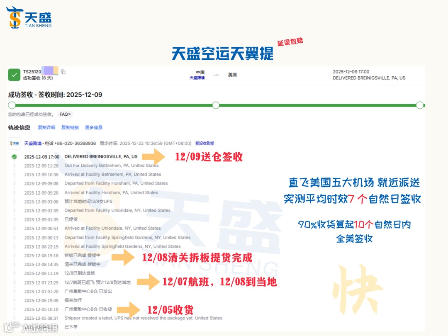Viewport: 448px width, 336px height.
Task: Click the 轨迹信息 heading
Action: coord(19,127)
